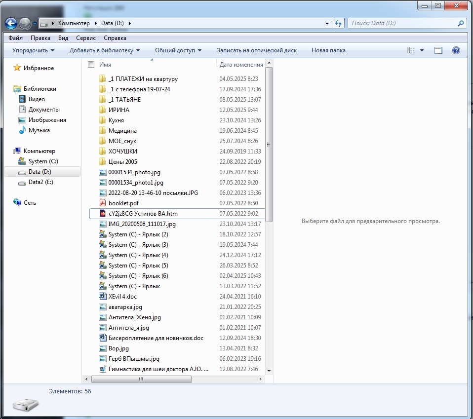473x419 pixels.
Task: Click the Бисероплетение для новичков.doc icon
Action: [103, 338]
